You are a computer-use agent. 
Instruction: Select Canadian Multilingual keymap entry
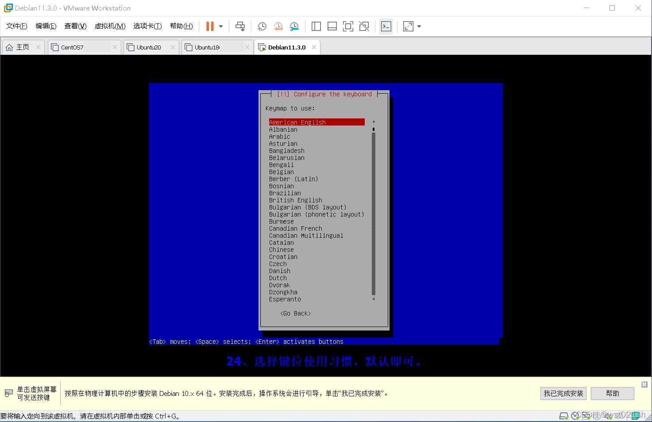[306, 236]
